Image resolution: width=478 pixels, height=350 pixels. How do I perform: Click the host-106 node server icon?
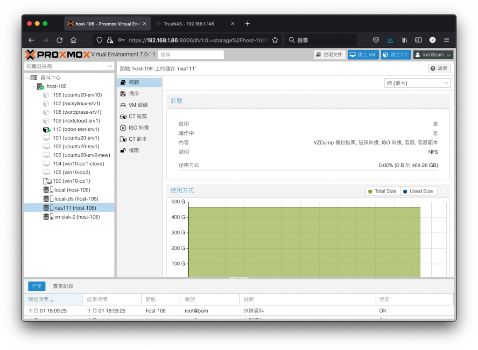(41, 87)
